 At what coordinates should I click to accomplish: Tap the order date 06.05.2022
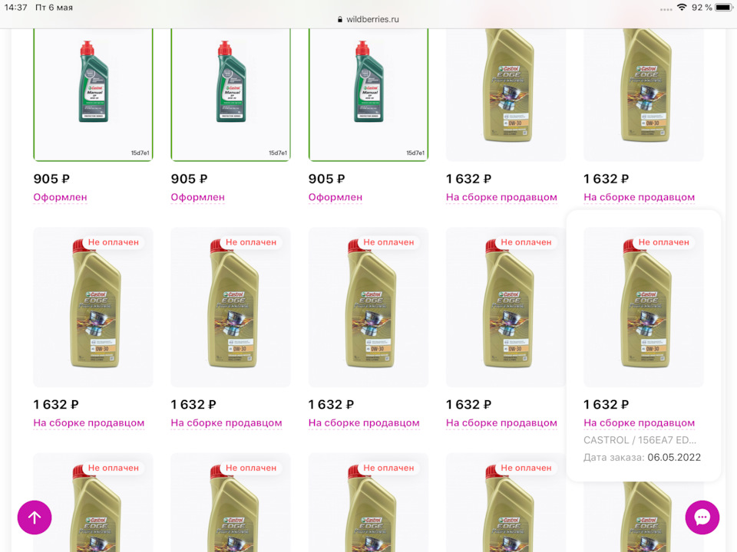coord(674,457)
